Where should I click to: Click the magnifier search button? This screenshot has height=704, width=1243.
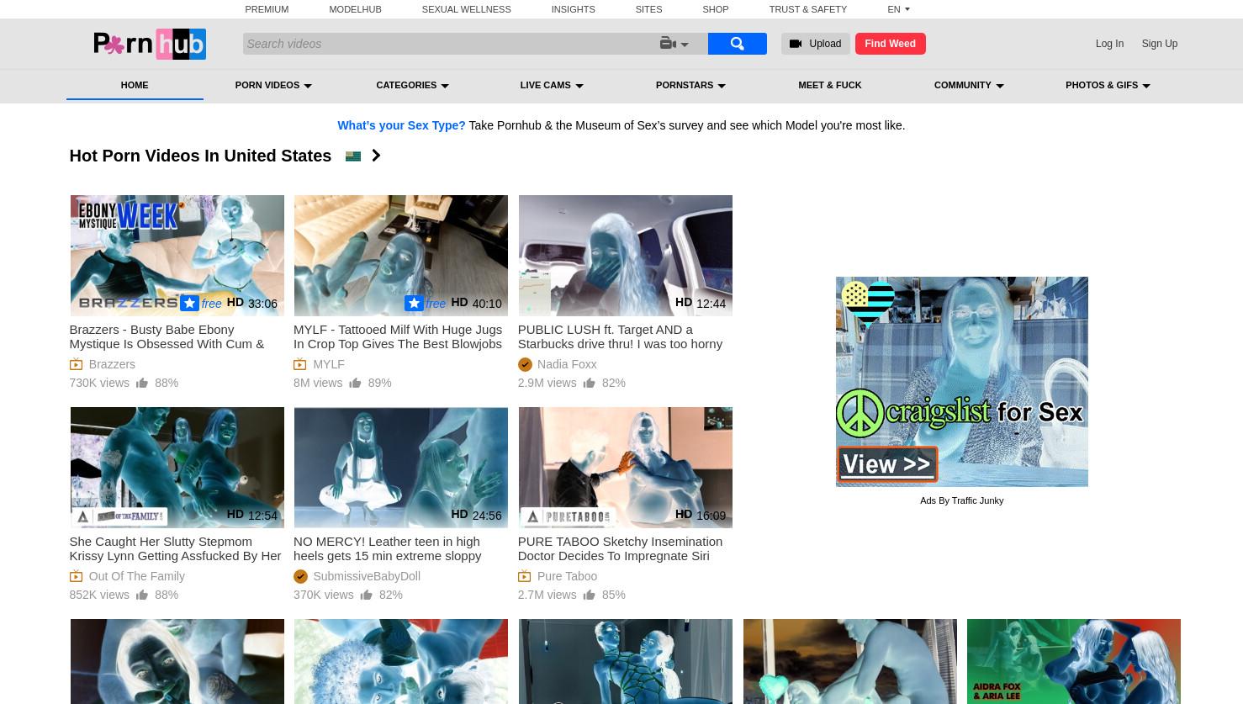coord(737,44)
